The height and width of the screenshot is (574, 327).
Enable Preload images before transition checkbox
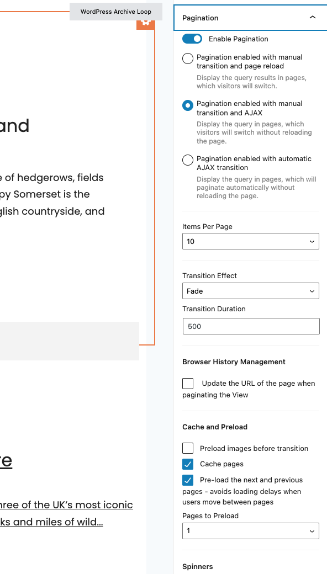pyautogui.click(x=188, y=448)
